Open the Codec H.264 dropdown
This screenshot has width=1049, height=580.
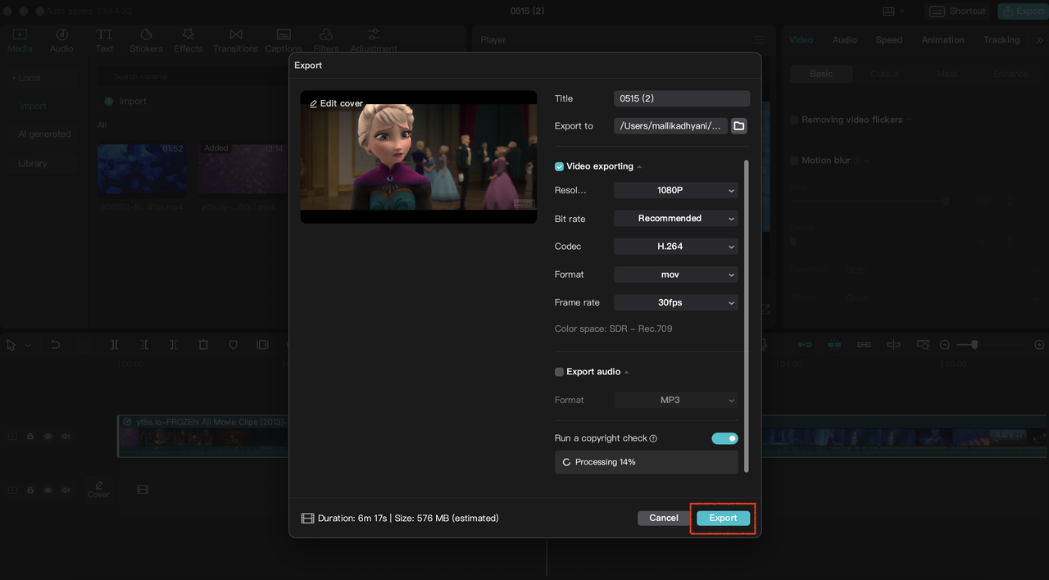[x=676, y=247]
